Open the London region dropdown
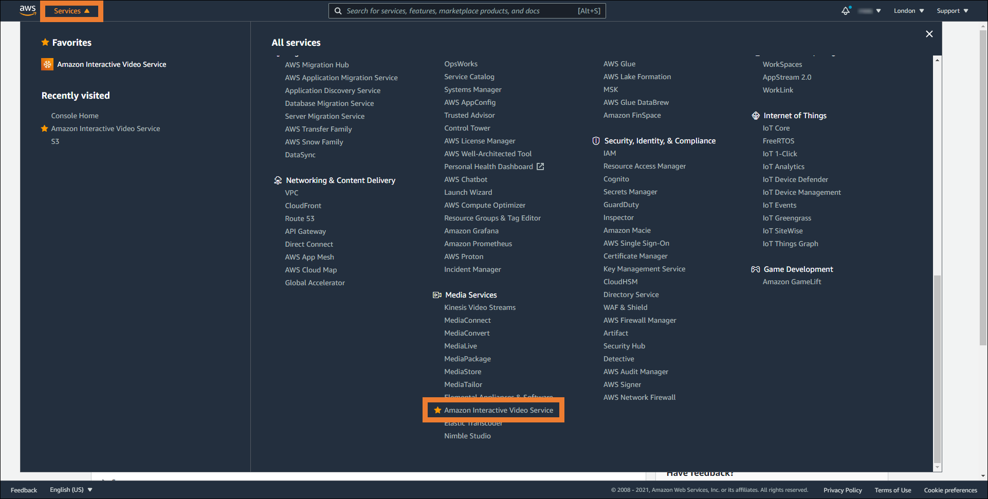The width and height of the screenshot is (988, 499). [x=909, y=11]
